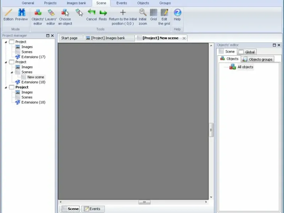Switch to [Project] Images bank tab
Screen dimensions: 284x213
[108, 38]
